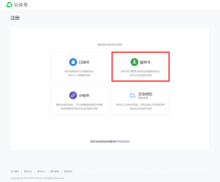The width and height of the screenshot is (220, 182).
Task: Click the purple 小程序 icon
Action: [73, 96]
